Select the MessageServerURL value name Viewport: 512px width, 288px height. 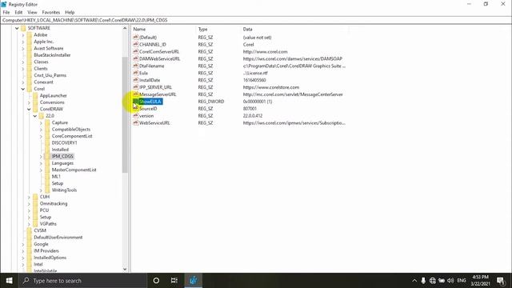pyautogui.click(x=158, y=94)
